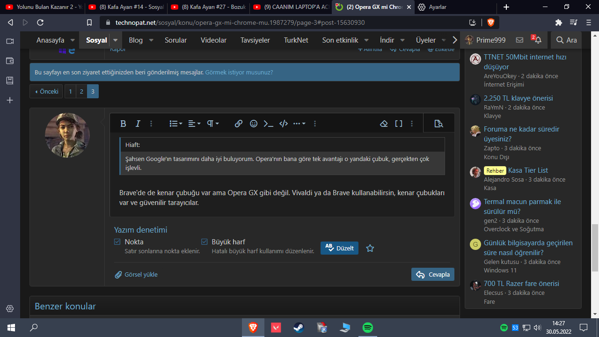The height and width of the screenshot is (337, 599).
Task: Toggle the Nokta spell-check checkbox
Action: pos(117,242)
